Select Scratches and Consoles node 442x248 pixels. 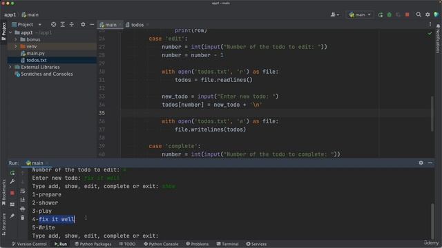tap(44, 74)
